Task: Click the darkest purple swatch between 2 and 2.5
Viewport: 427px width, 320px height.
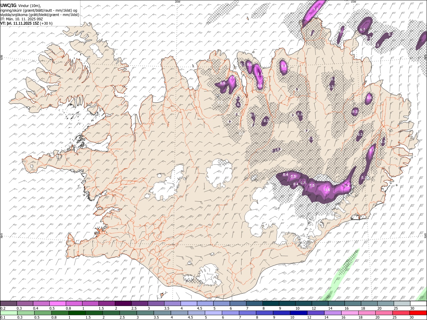Action: click(x=123, y=304)
